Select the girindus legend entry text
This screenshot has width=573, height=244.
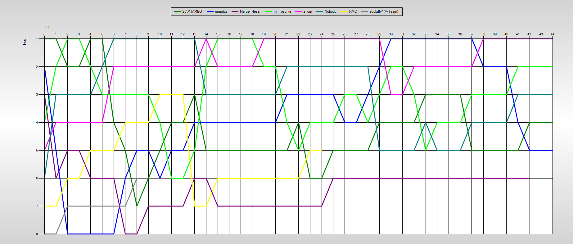221,11
